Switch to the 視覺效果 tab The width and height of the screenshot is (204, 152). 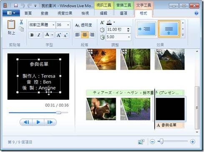(65, 13)
